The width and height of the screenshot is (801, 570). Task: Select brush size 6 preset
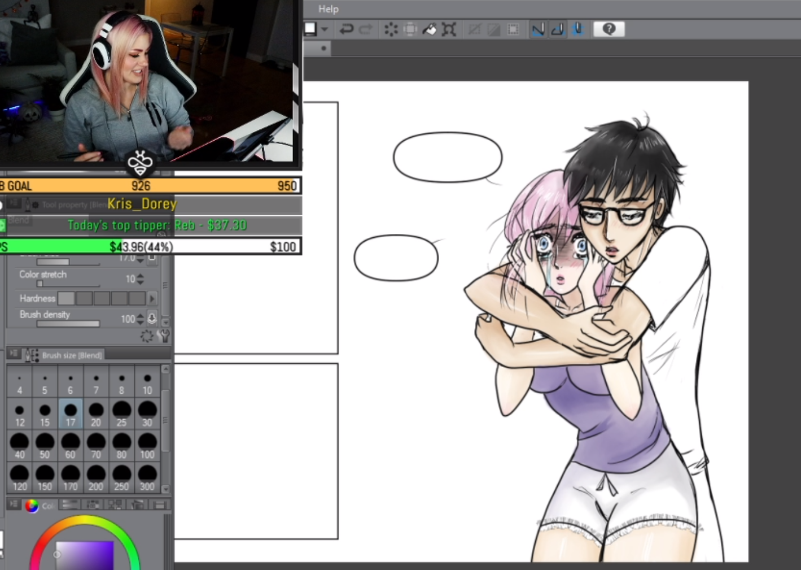point(70,382)
